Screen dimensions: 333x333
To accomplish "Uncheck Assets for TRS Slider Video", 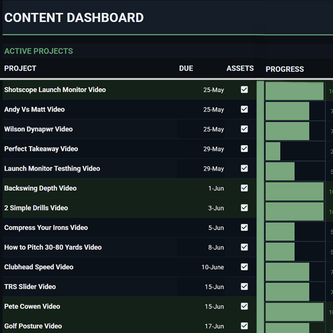I will pos(244,286).
